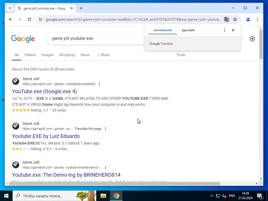Click Translate this page link
Screen dimensions: 268x201
click(x=88, y=129)
